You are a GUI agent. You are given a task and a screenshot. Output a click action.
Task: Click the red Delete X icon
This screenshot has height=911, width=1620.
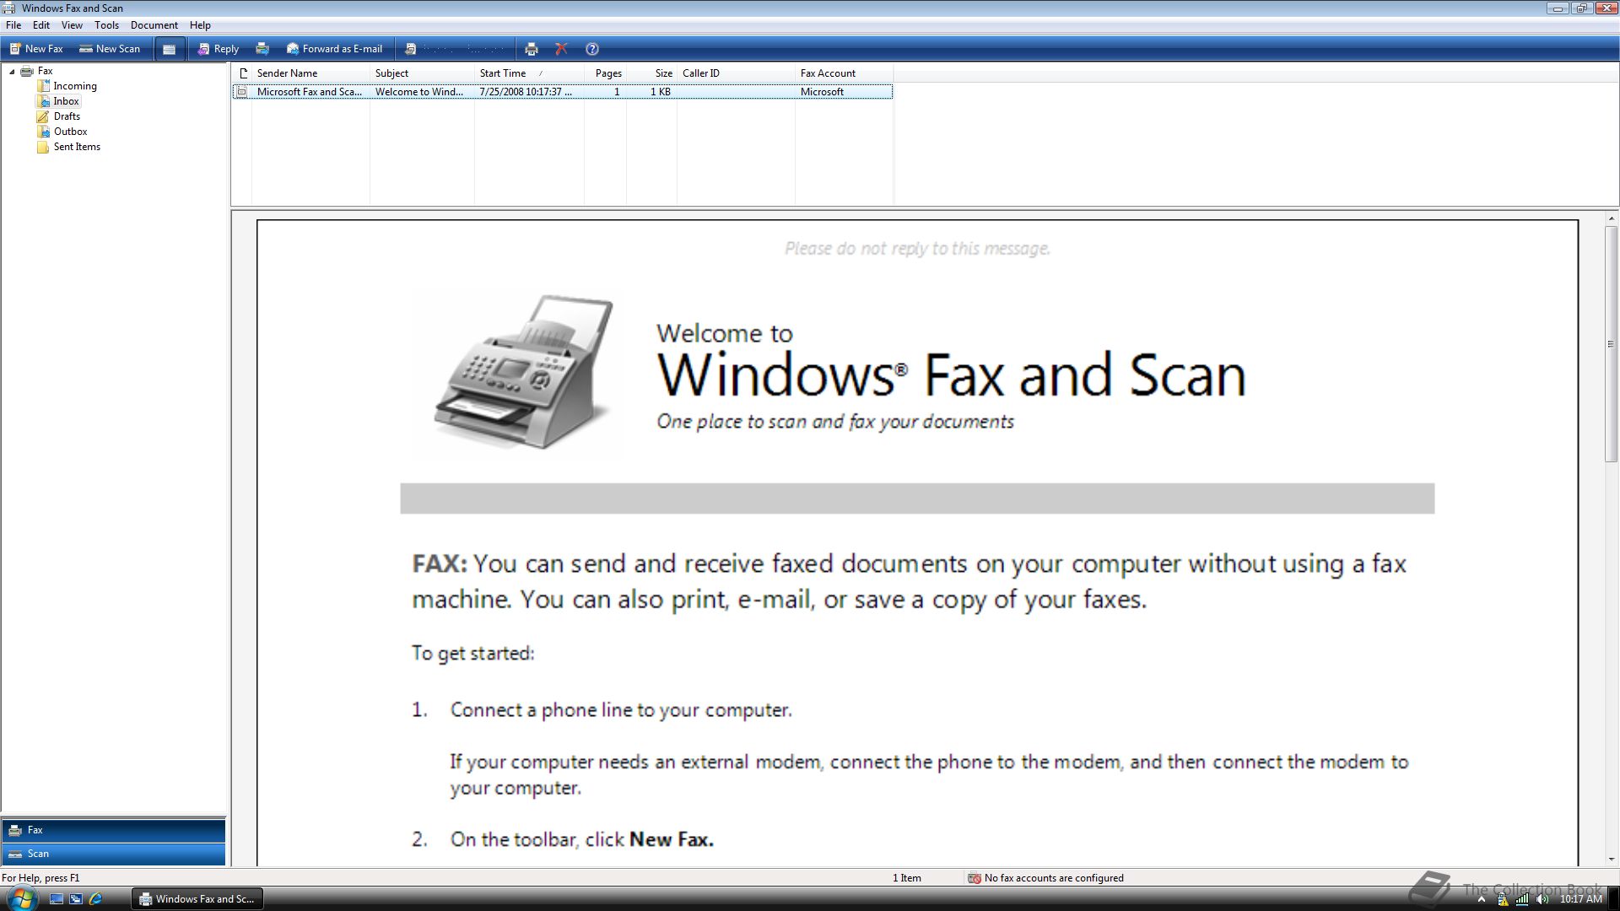pos(561,49)
